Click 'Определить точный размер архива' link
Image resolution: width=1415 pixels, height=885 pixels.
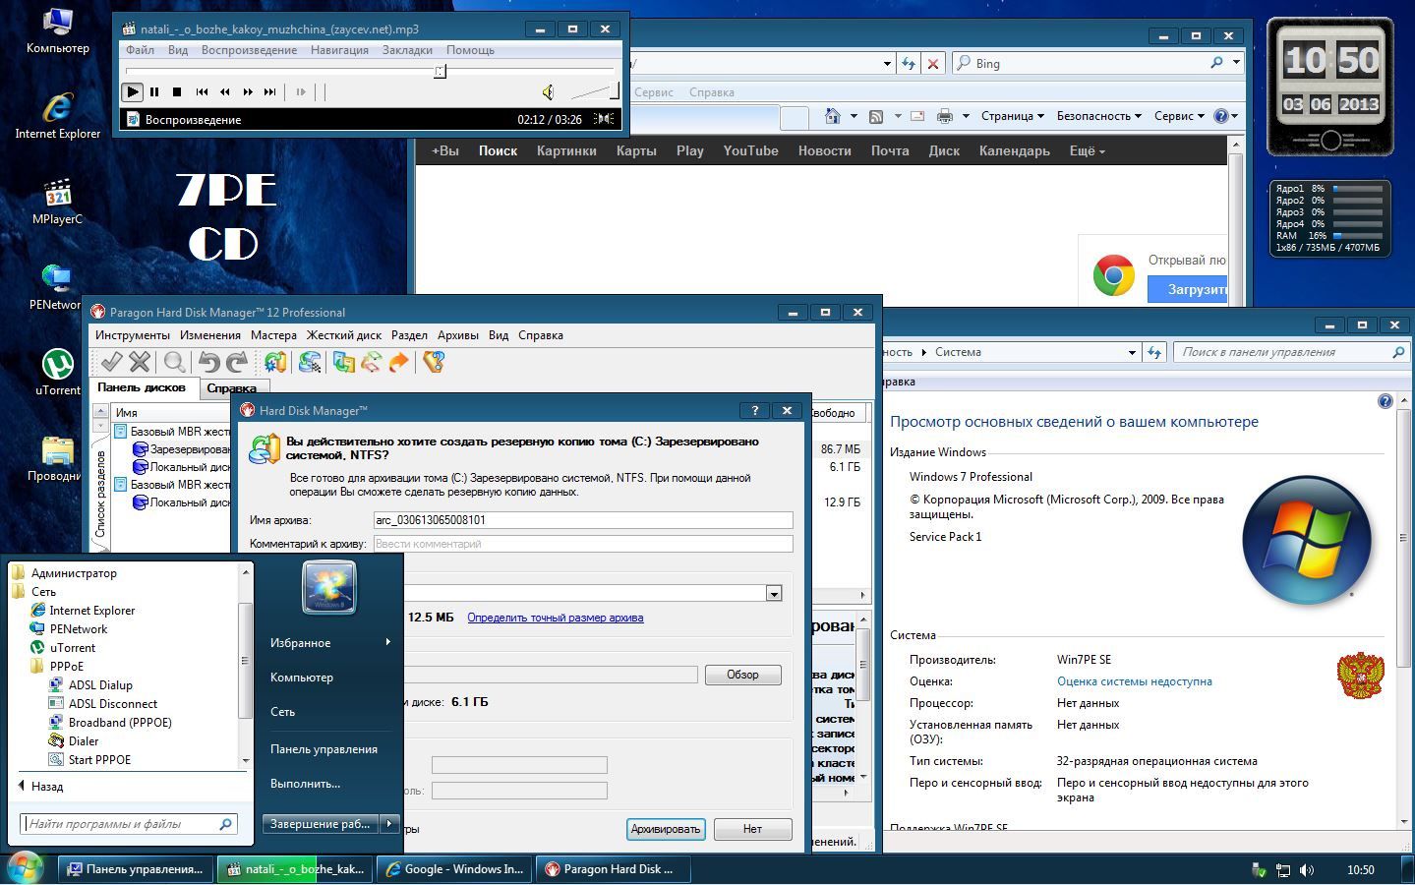(556, 618)
